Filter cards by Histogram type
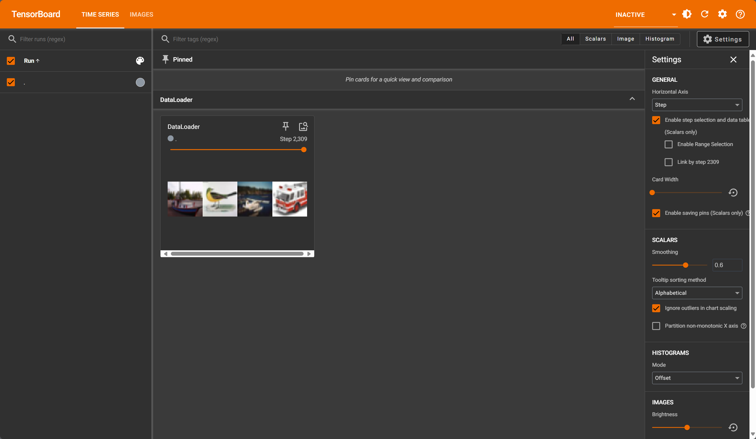Image resolution: width=756 pixels, height=439 pixels. (659, 39)
